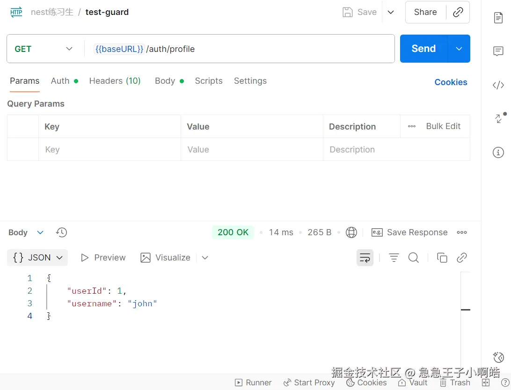Open the Cookies link near tabs
Screen dimensions: 511x390
[451, 82]
